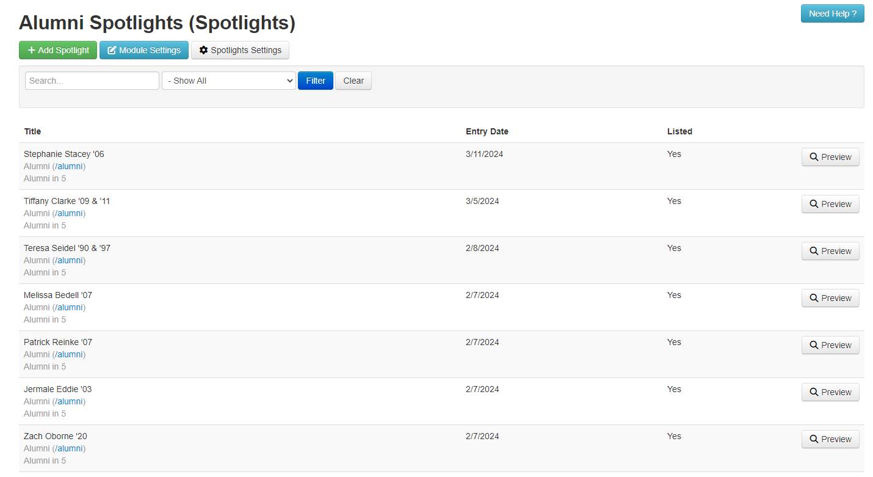
Task: Click the Clear button
Action: (x=353, y=80)
